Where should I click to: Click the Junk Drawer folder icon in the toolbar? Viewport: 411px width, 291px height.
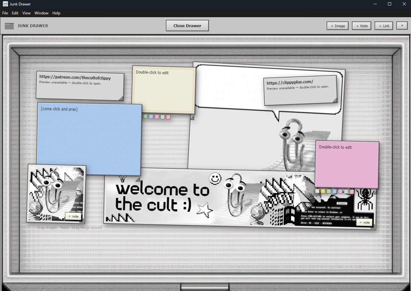coord(9,26)
